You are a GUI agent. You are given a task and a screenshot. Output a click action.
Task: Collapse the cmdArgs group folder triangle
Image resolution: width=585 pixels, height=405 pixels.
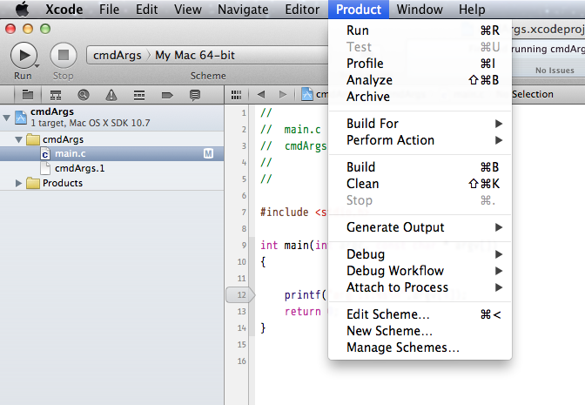(18, 139)
